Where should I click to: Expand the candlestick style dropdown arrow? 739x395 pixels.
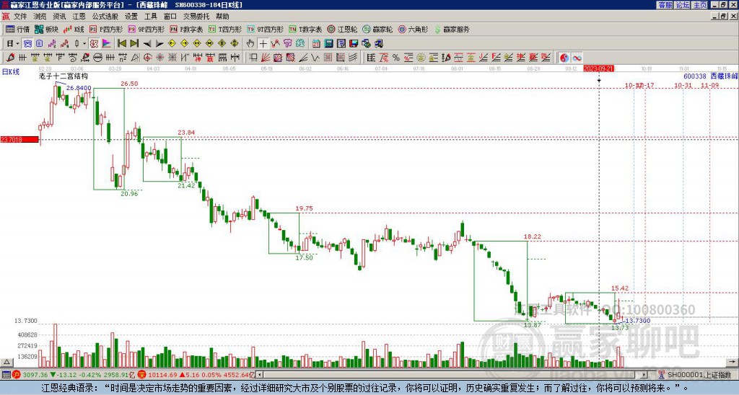(x=84, y=44)
